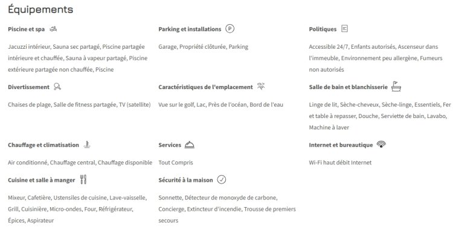Click the Cuisine et salle à manger heading
This screenshot has height=233, width=453.
pyautogui.click(x=41, y=180)
